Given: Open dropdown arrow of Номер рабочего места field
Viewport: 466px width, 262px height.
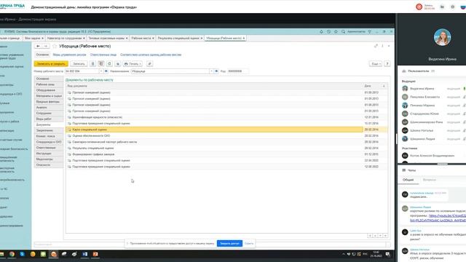Looking at the screenshot, I should pyautogui.click(x=101, y=71).
